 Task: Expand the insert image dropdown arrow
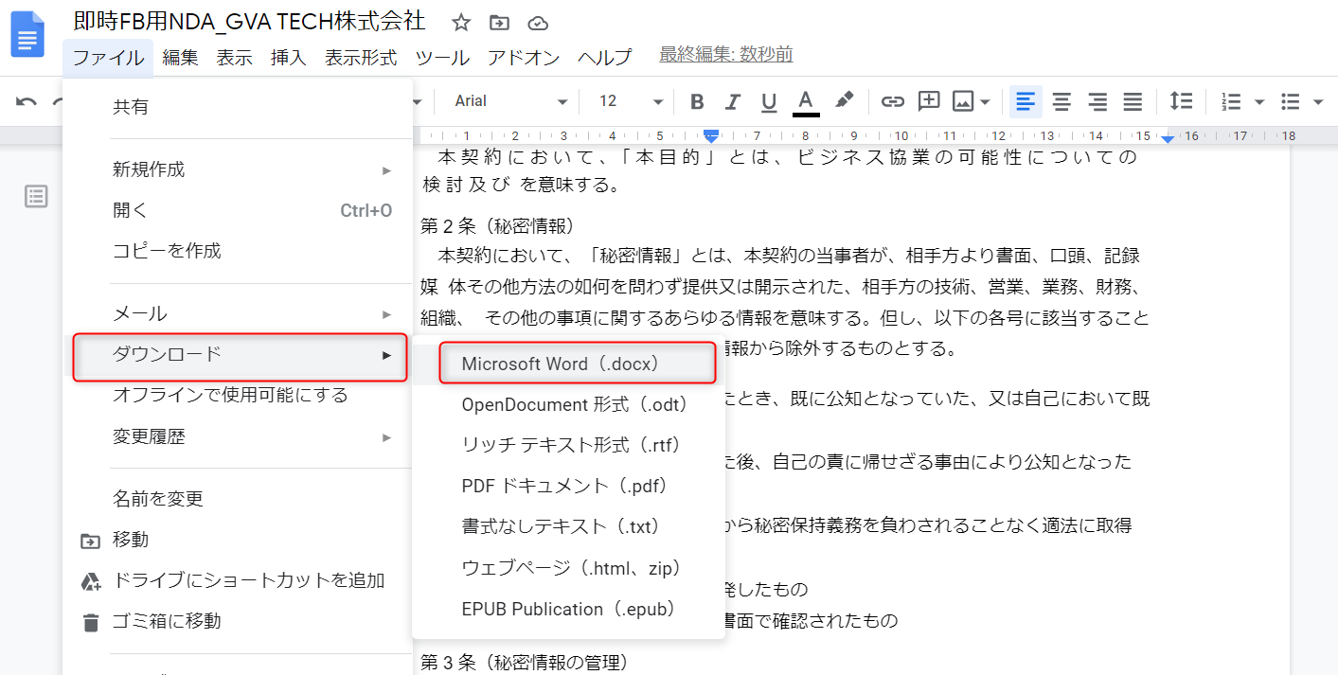tap(986, 102)
